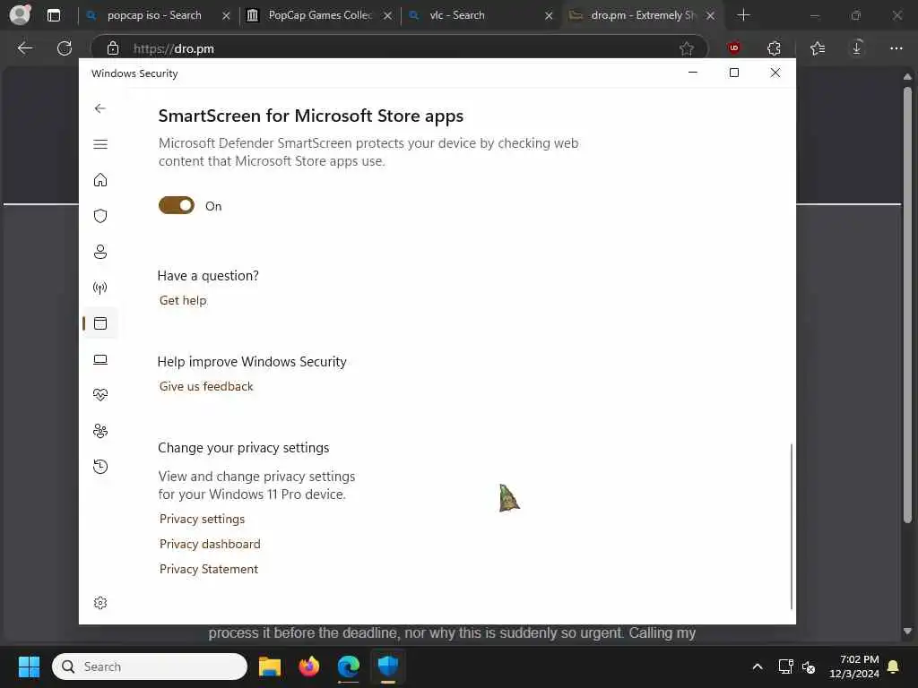
Task: Click the Get help link
Action: [183, 300]
